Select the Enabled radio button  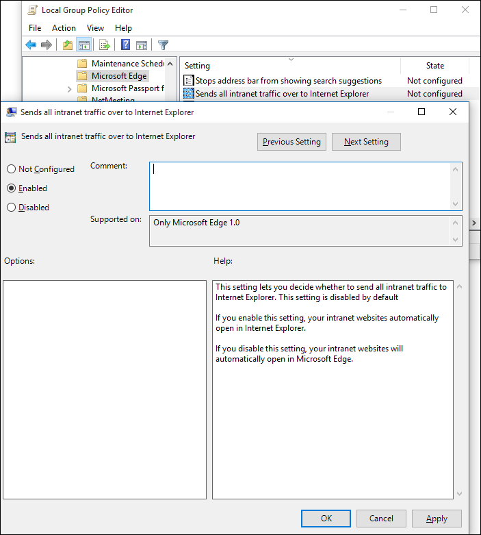[12, 188]
